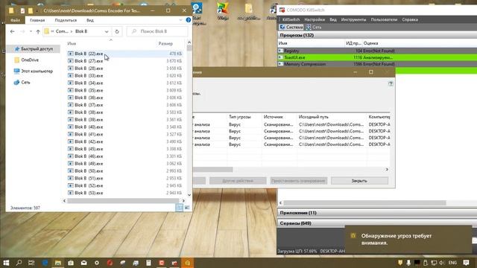The image size is (477, 268).
Task: Click scan results horizontal scrollbar right arrow
Action: click(x=387, y=169)
